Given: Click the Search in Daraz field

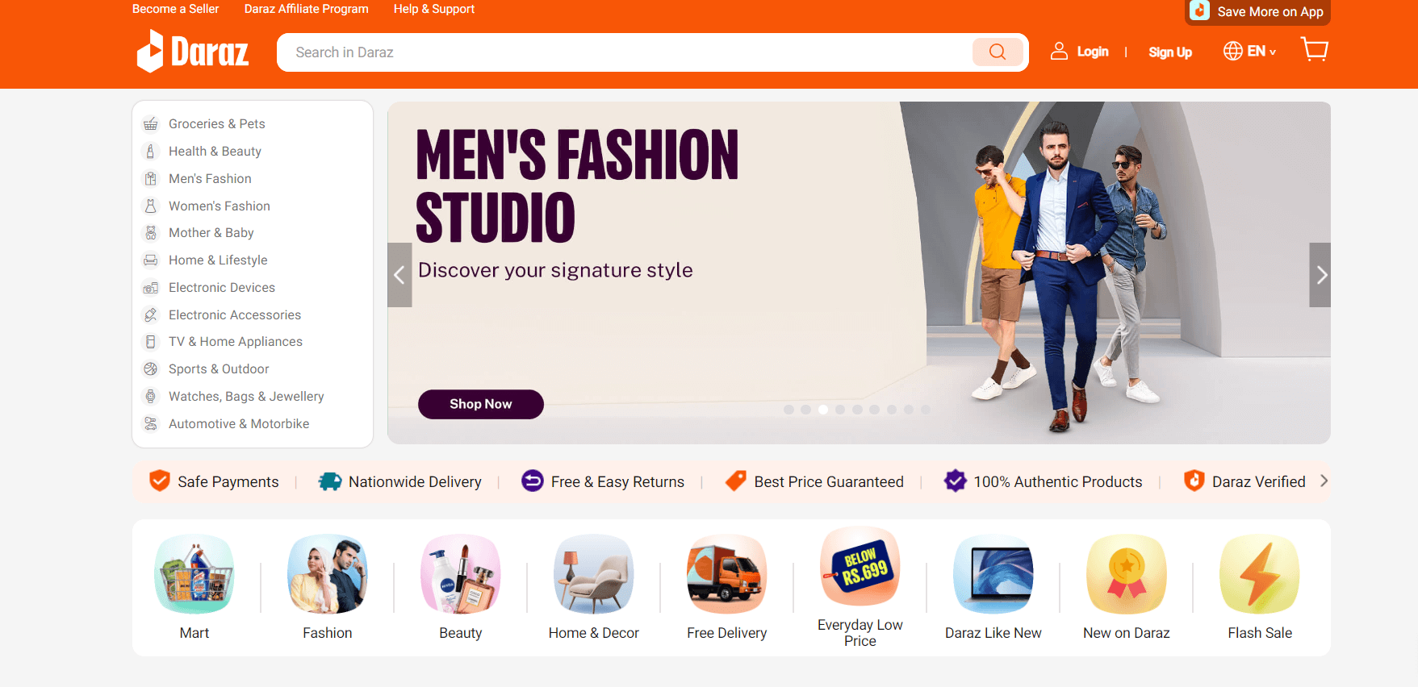Looking at the screenshot, I should tap(625, 52).
